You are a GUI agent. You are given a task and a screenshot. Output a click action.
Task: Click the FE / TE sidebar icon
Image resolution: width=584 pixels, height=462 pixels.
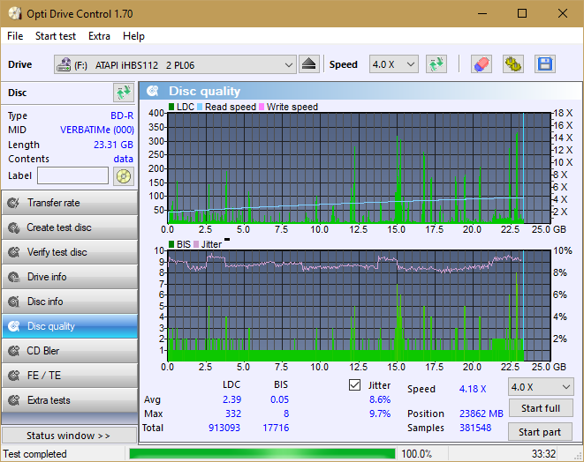point(14,376)
